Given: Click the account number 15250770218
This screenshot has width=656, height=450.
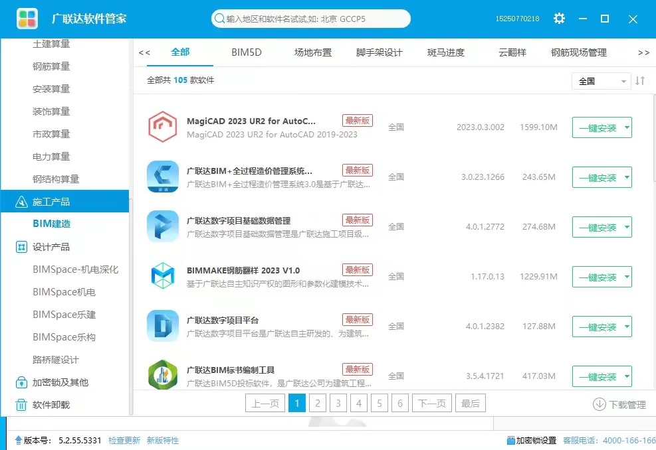Looking at the screenshot, I should click(x=518, y=19).
